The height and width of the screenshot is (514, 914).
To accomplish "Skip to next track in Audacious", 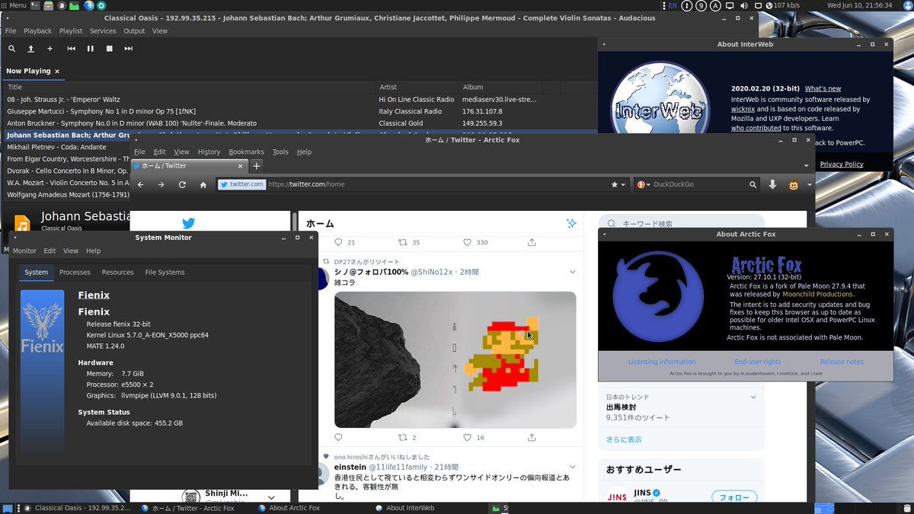I will [x=128, y=49].
